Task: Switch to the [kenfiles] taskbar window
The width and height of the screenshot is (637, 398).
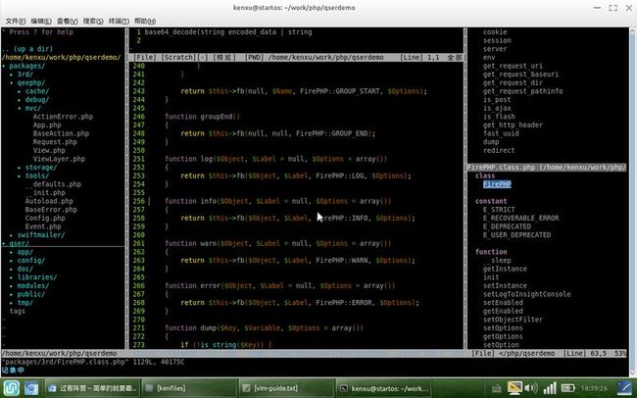Action: (188, 388)
